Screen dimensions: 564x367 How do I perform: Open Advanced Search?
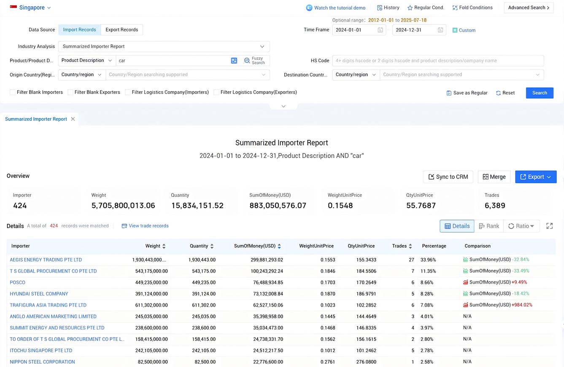(x=529, y=8)
